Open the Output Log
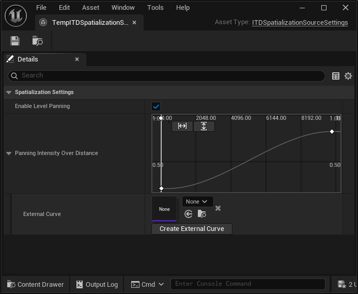 pos(97,284)
